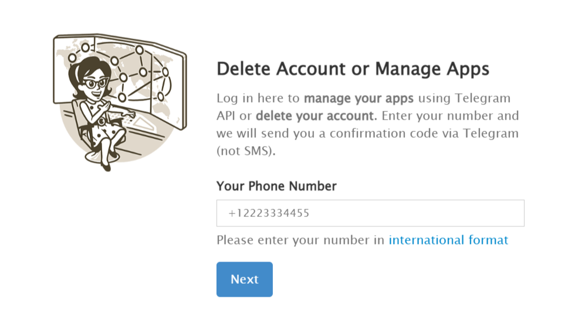Open the international format link
Screen dimensions: 568x319
pos(448,240)
